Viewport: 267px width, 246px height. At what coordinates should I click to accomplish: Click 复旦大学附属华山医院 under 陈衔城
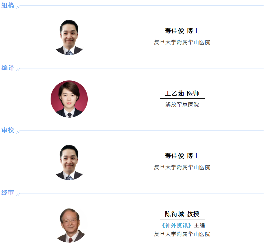[x=182, y=234]
